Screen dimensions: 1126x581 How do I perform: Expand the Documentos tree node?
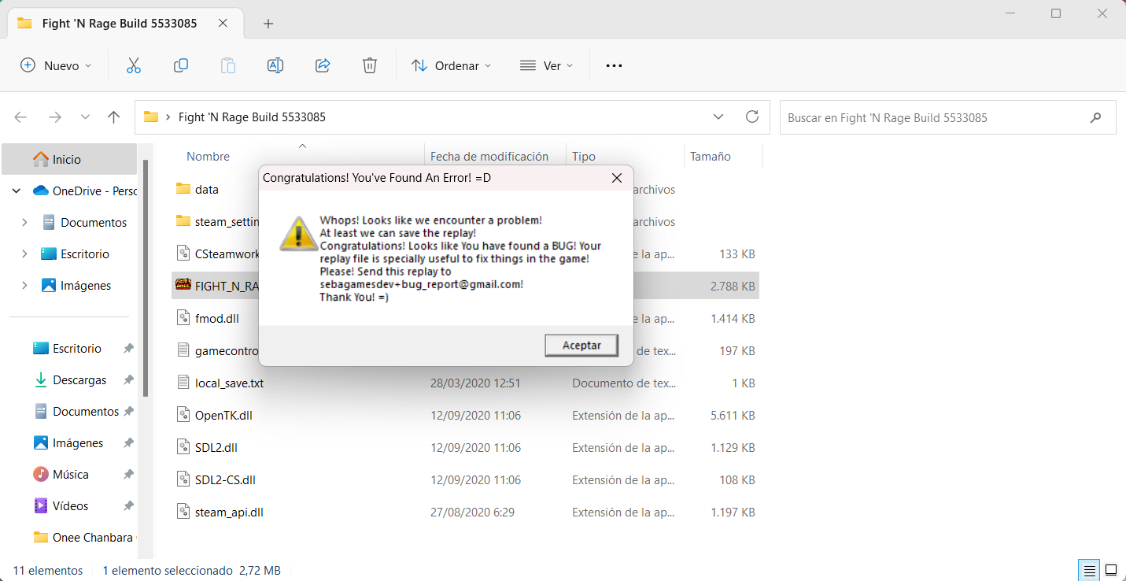(x=24, y=223)
